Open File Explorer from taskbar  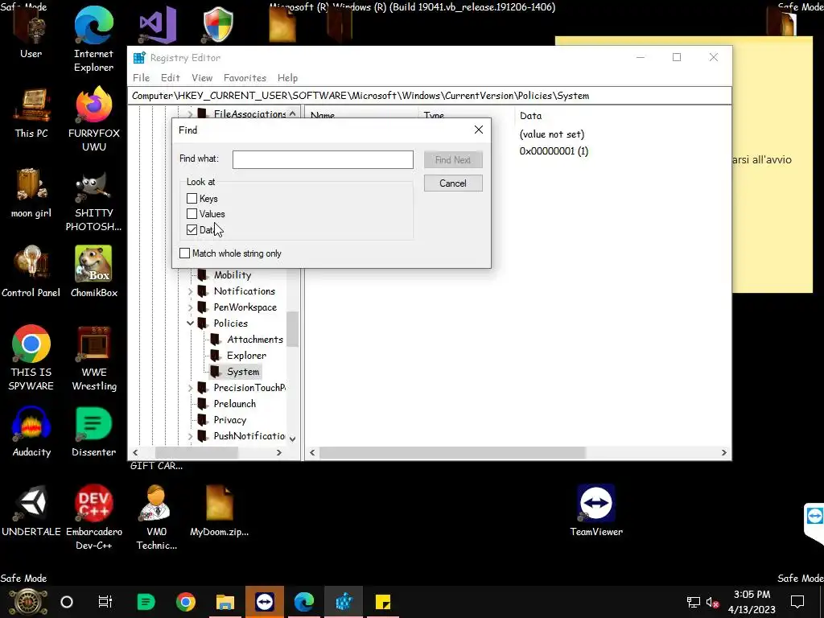point(225,602)
